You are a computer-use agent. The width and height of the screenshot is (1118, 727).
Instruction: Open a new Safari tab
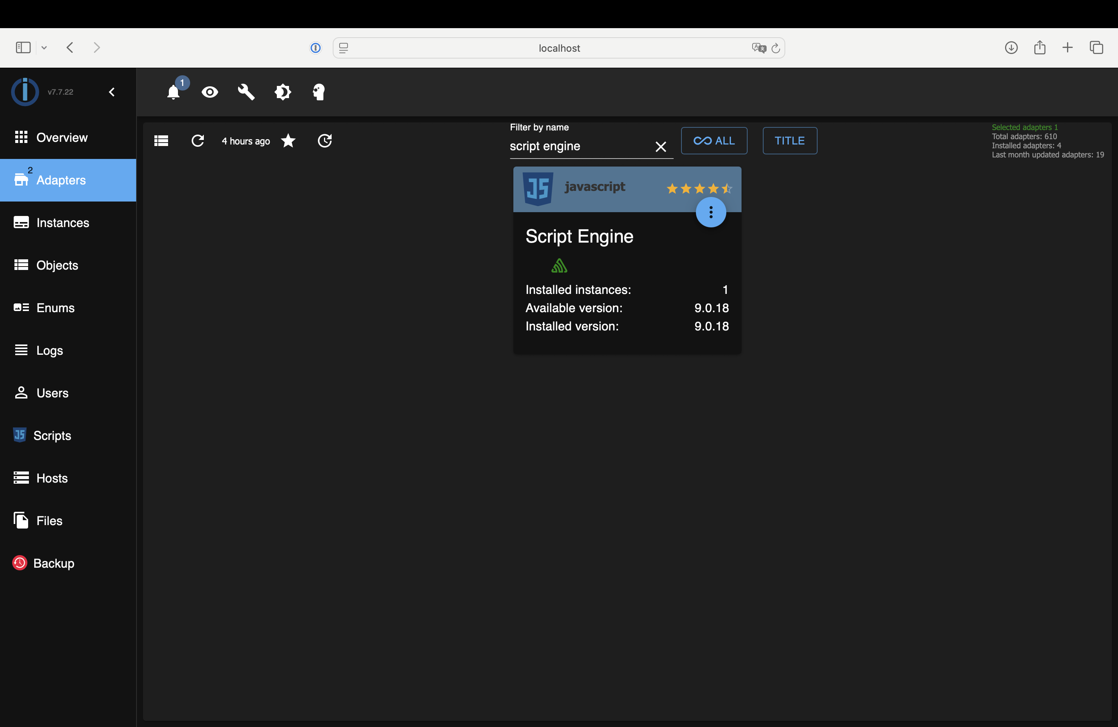[x=1067, y=48]
